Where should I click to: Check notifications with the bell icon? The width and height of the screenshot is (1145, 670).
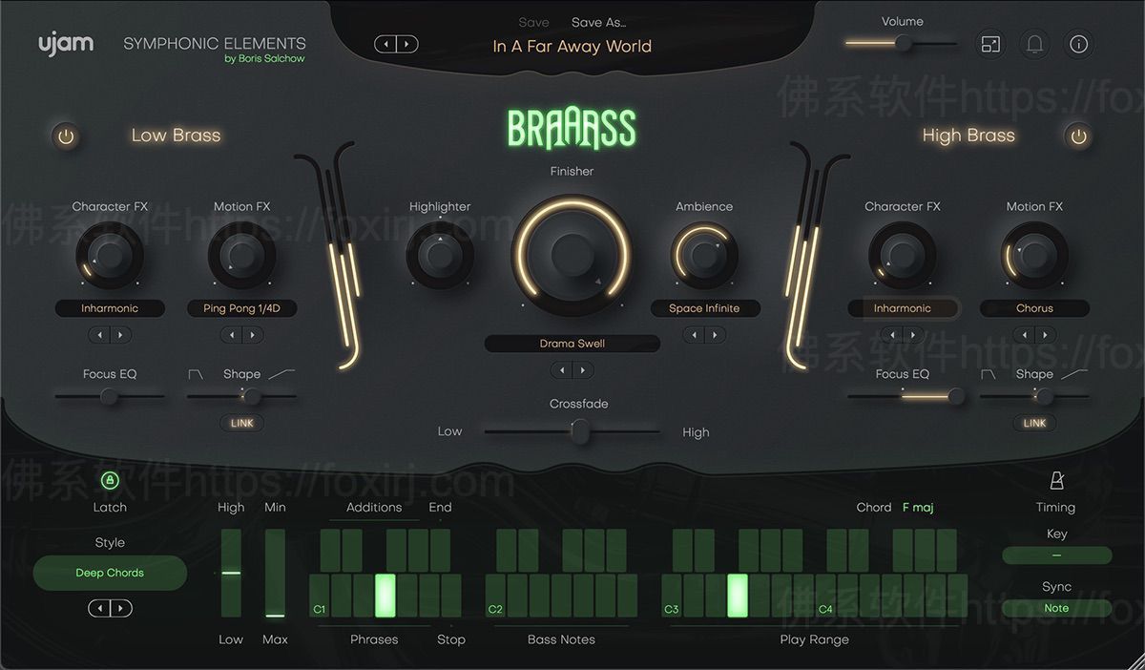(1034, 44)
